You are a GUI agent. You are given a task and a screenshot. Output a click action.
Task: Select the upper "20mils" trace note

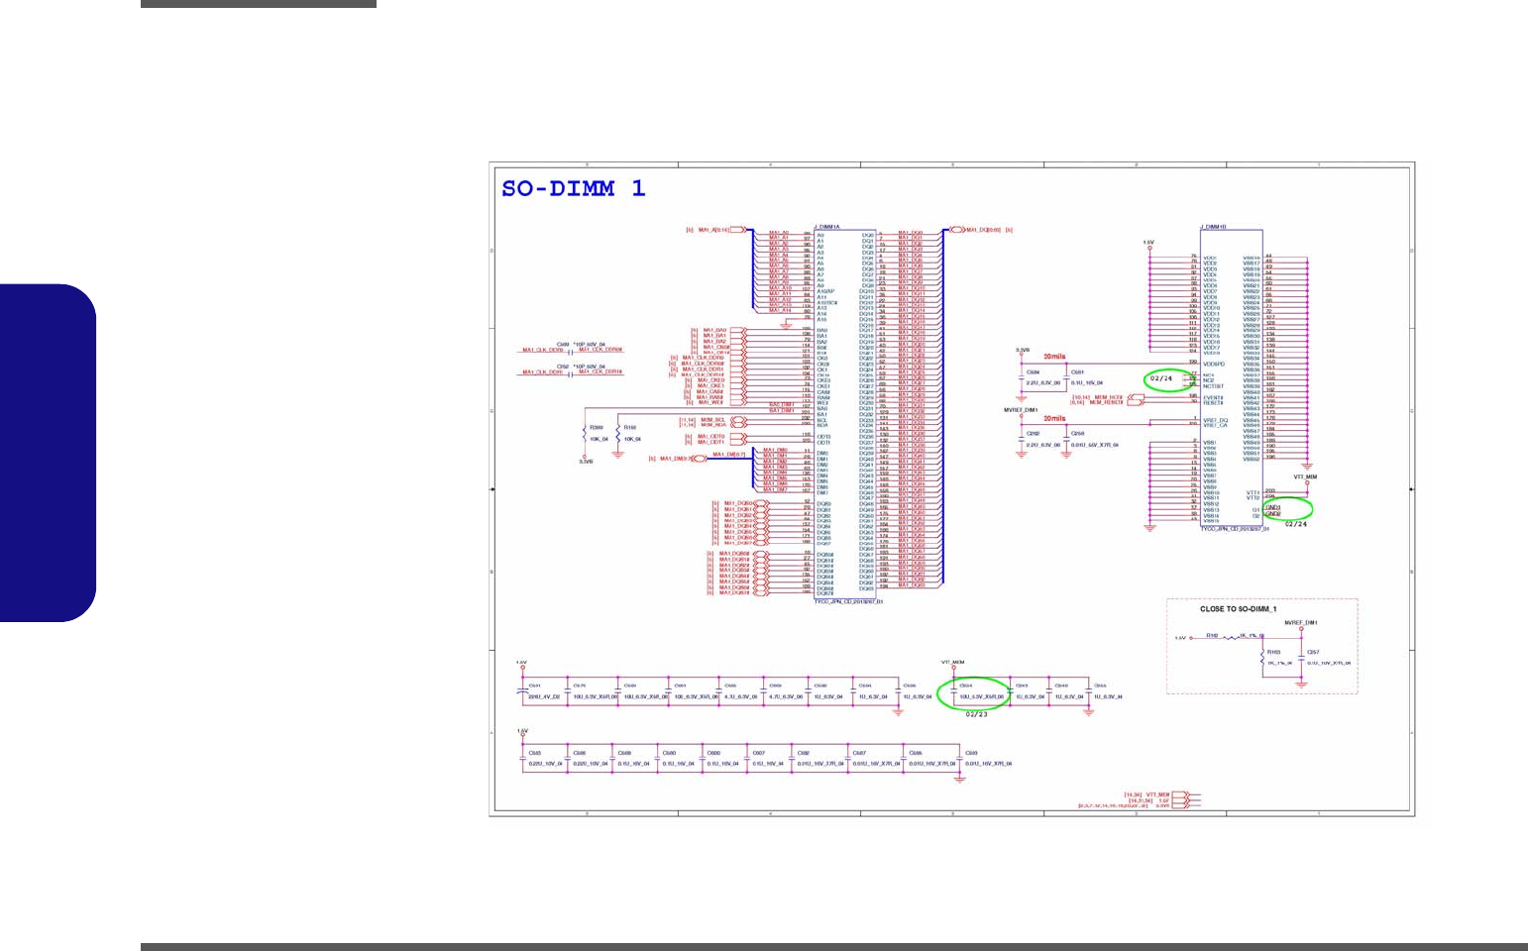pyautogui.click(x=1054, y=357)
